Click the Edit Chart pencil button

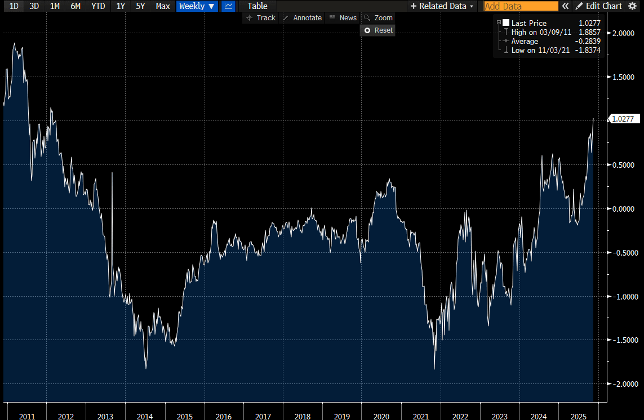pyautogui.click(x=599, y=6)
